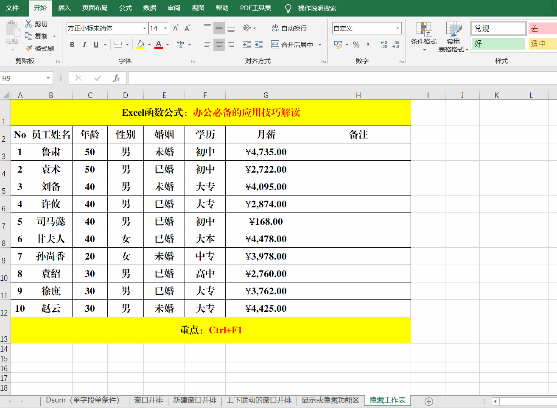Screen dimensions: 557x408
Task: Apply the 常规 (Normal) cell style
Action: coord(498,28)
